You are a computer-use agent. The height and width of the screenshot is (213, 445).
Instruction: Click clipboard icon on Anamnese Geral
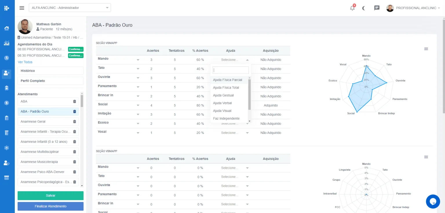pyautogui.click(x=74, y=122)
